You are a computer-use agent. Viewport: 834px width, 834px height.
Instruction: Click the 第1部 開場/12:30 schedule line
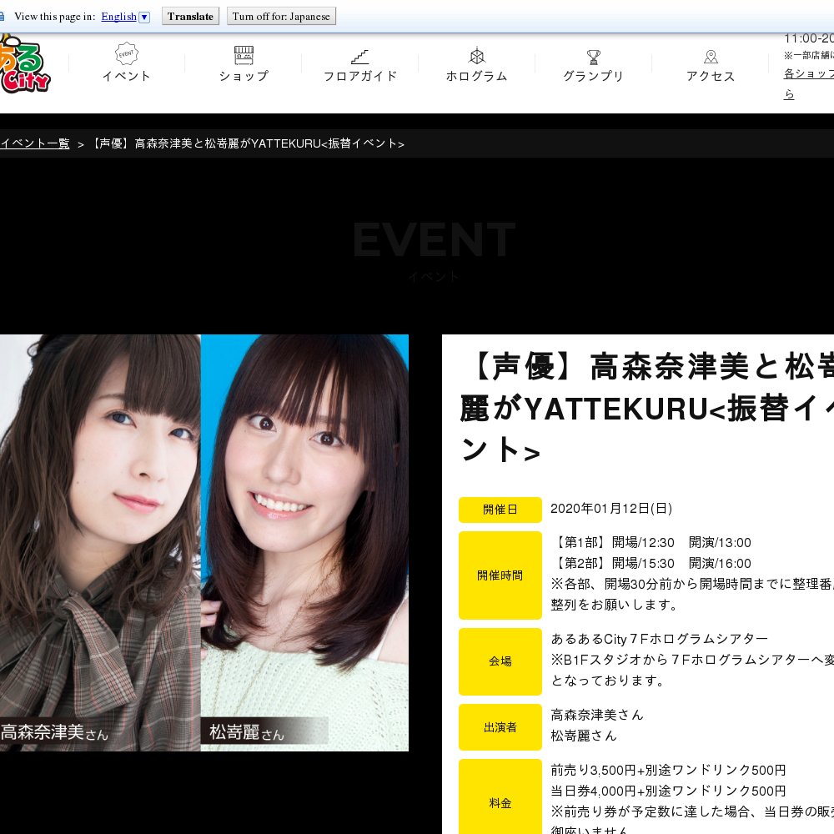(651, 543)
